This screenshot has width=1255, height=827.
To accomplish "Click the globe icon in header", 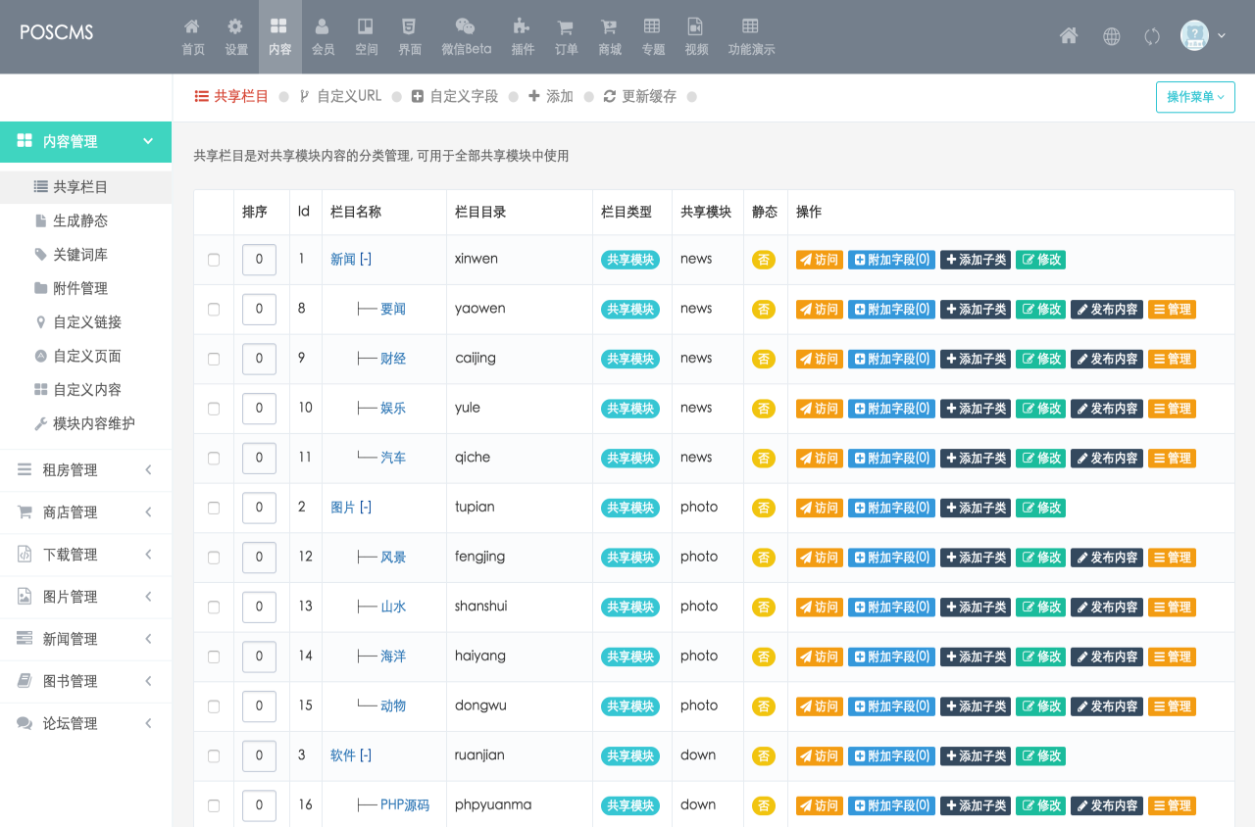I will (1111, 36).
